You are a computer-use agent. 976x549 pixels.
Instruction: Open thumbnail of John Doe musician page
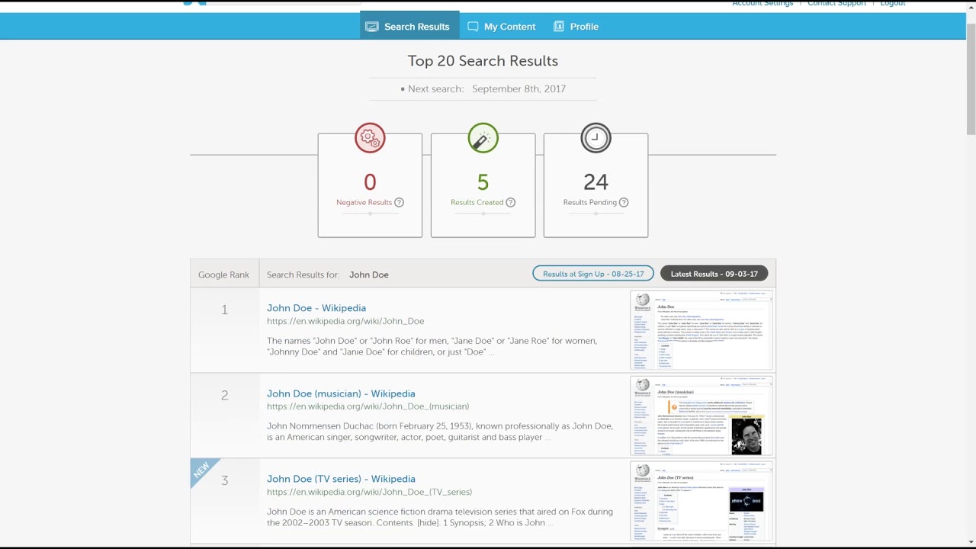tap(701, 416)
